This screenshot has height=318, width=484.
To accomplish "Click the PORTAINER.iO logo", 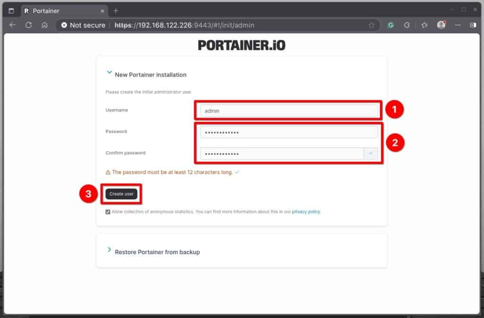I will click(x=242, y=45).
